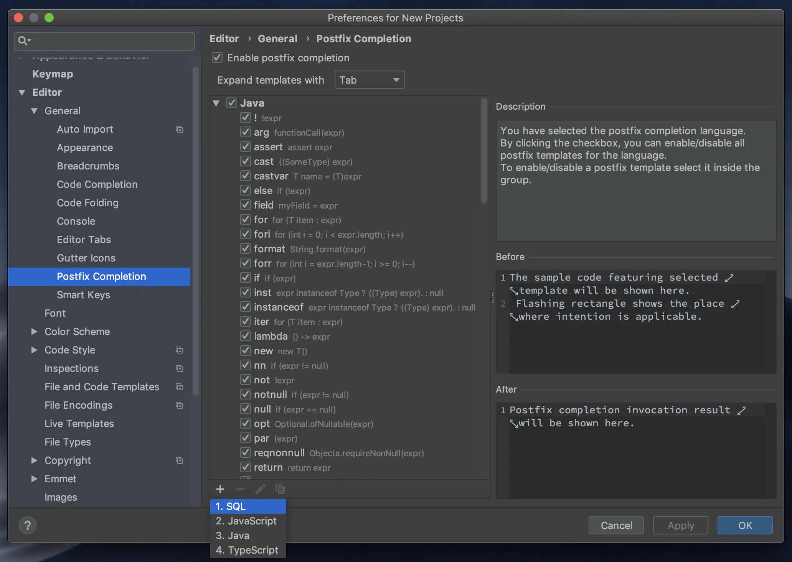792x562 pixels.
Task: Click the edit template pencil icon
Action: 261,489
